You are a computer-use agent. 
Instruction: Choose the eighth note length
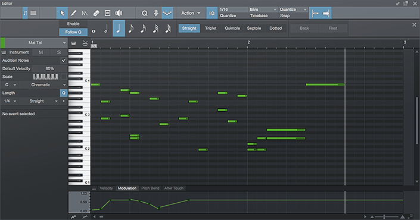(x=131, y=29)
